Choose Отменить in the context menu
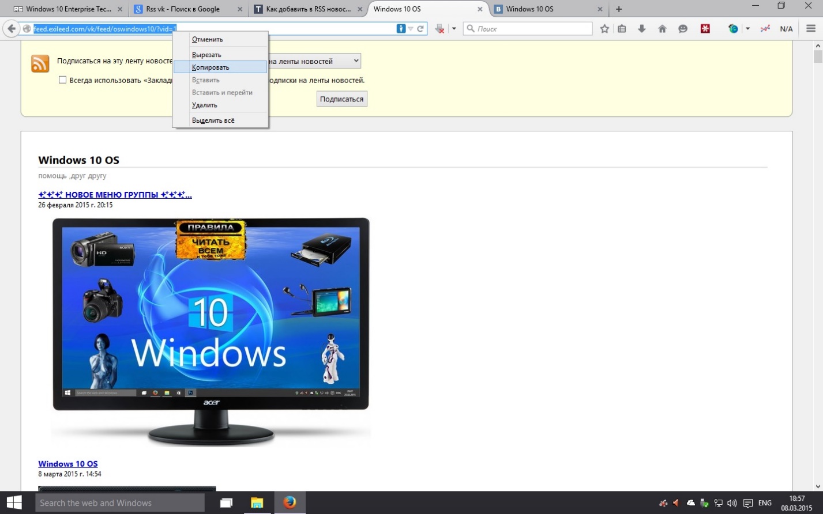The height and width of the screenshot is (514, 823). pyautogui.click(x=220, y=39)
